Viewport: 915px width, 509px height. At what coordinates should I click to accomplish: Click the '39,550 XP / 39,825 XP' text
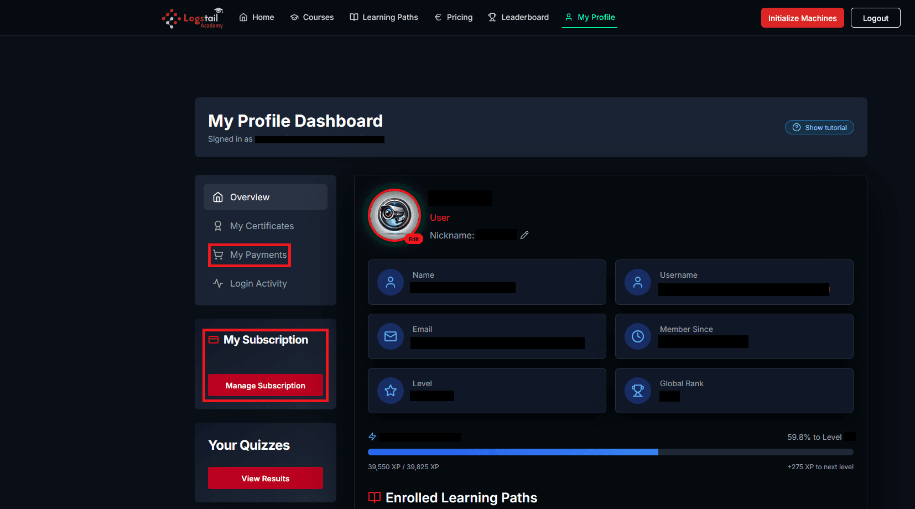tap(403, 467)
